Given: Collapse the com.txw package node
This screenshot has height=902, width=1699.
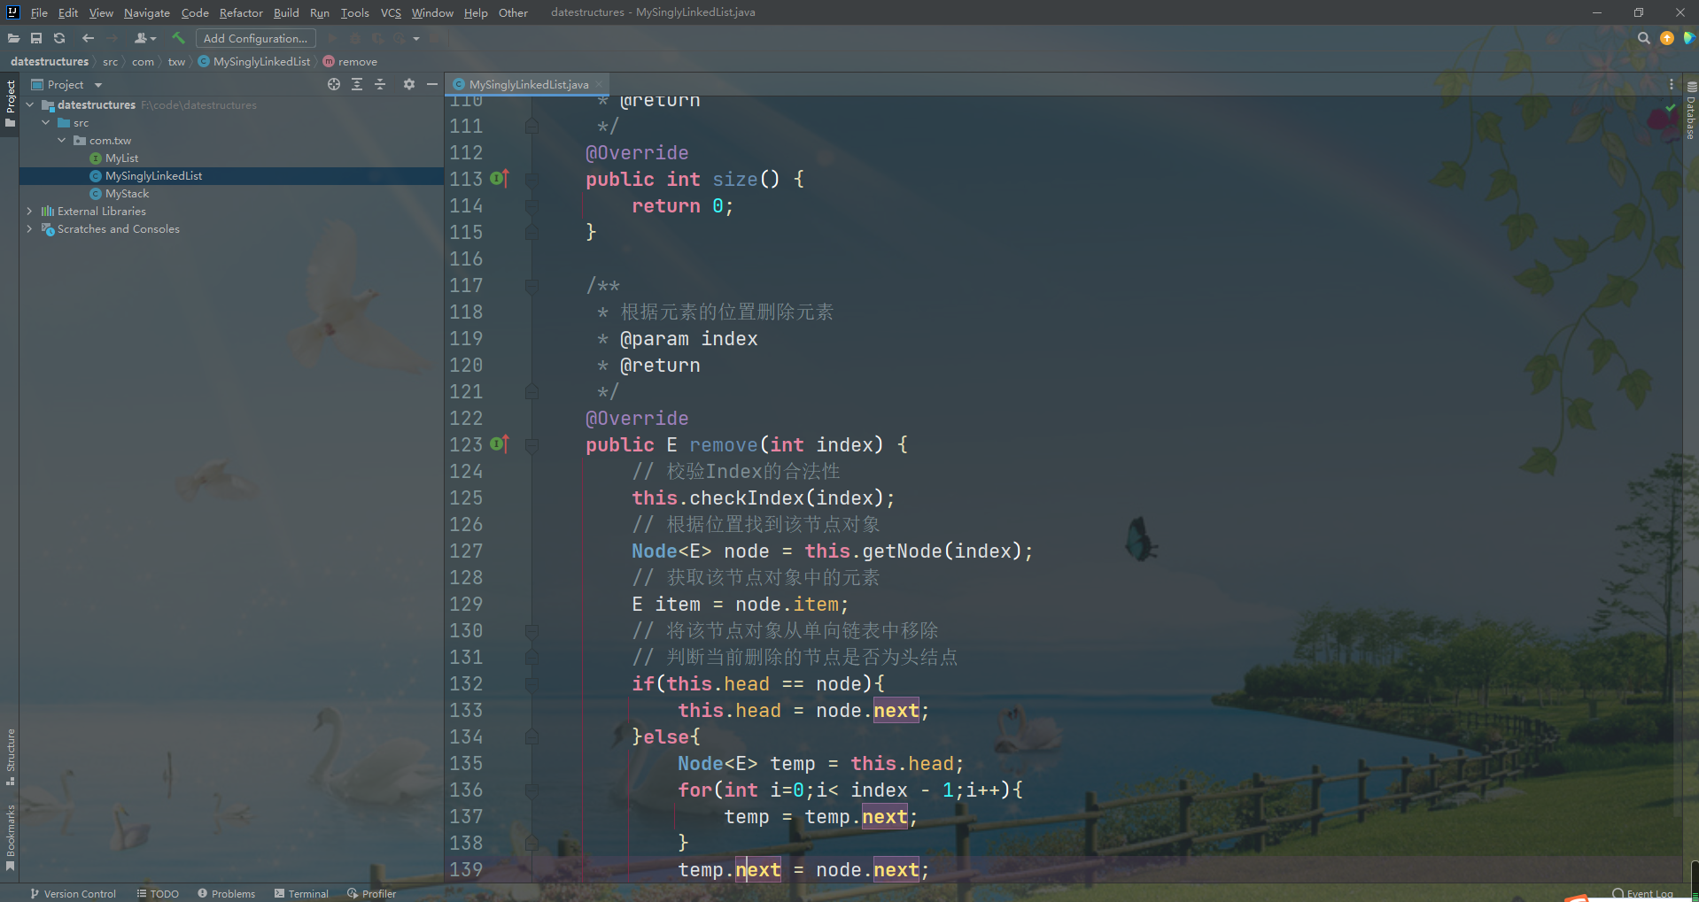Looking at the screenshot, I should coord(62,140).
